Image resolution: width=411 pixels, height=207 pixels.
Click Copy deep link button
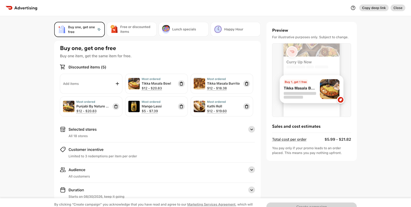click(x=374, y=8)
